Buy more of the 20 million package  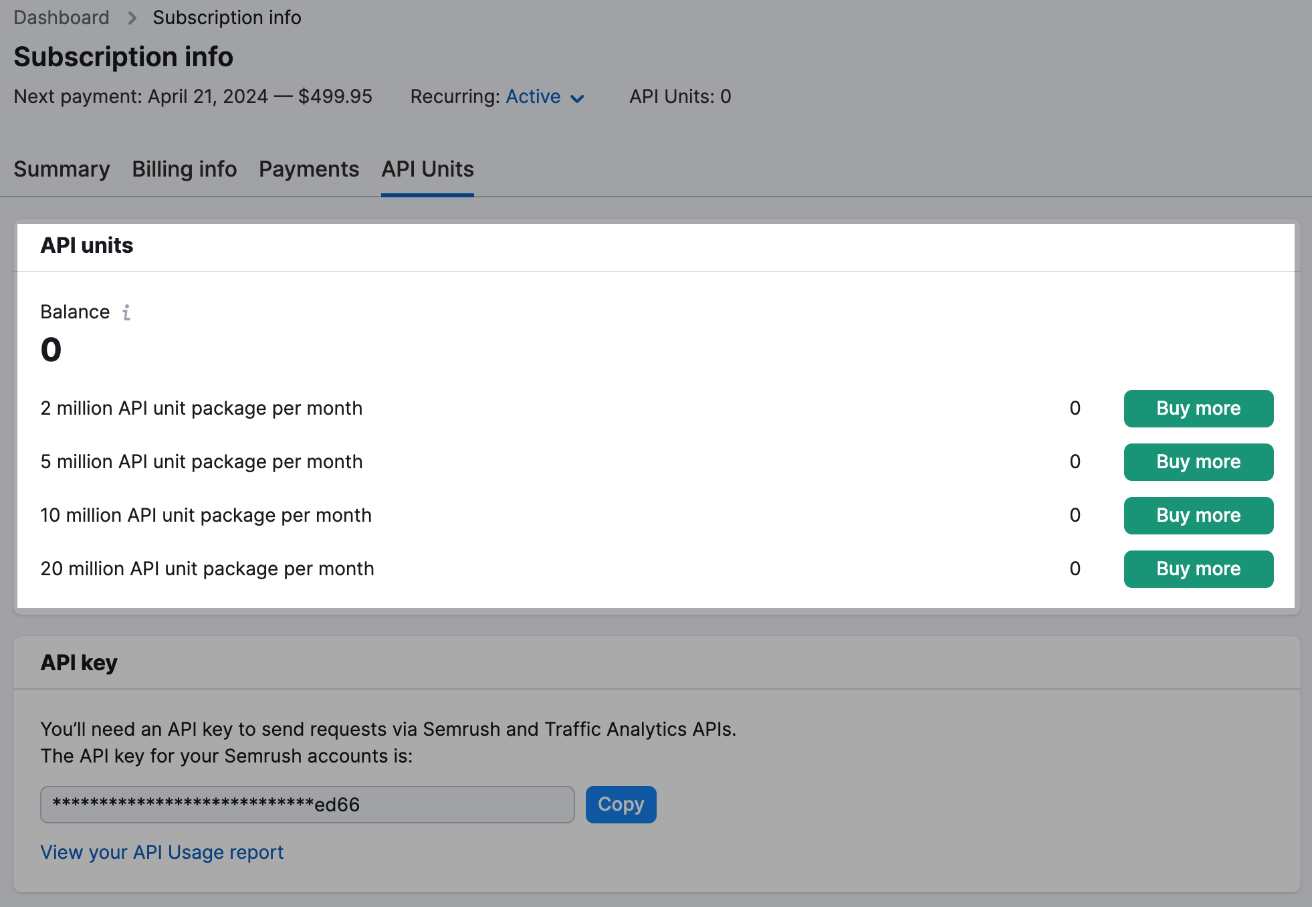coord(1198,569)
